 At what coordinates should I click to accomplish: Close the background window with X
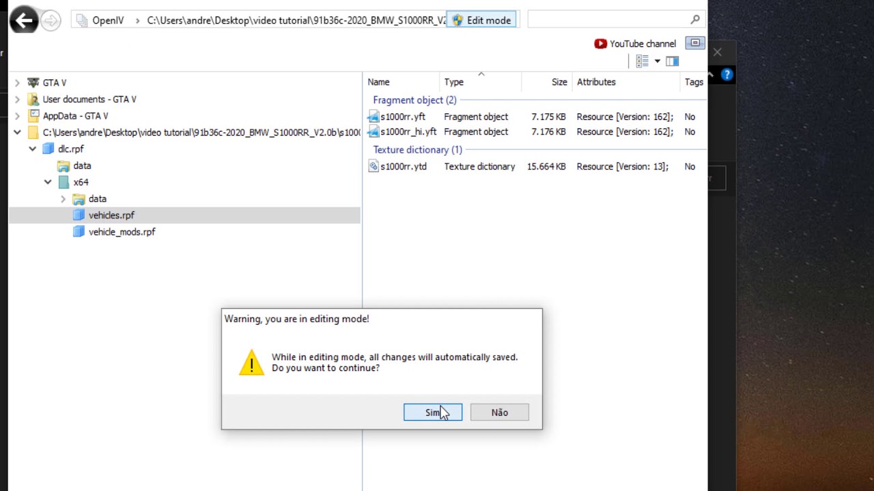pyautogui.click(x=718, y=52)
